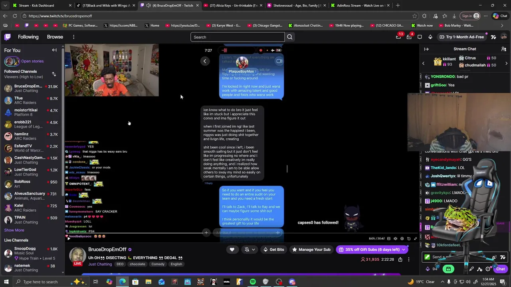This screenshot has height=287, width=511.
Task: Click the chocolate tag
Action: tap(137, 264)
